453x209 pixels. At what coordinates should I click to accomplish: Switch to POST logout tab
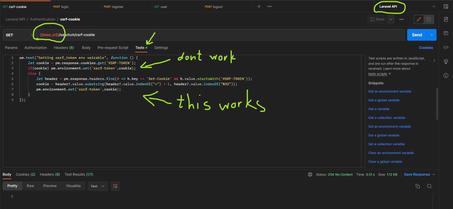pyautogui.click(x=228, y=7)
